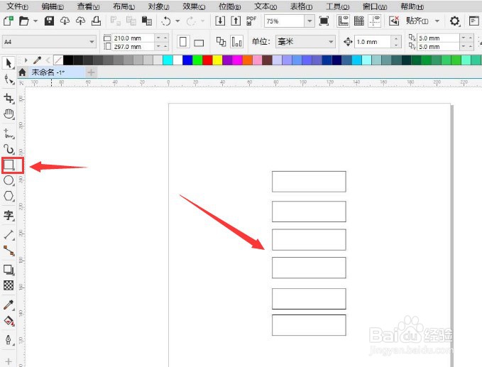Image resolution: width=482 pixels, height=367 pixels.
Task: Select the Outline pen tool
Action: [x=9, y=339]
